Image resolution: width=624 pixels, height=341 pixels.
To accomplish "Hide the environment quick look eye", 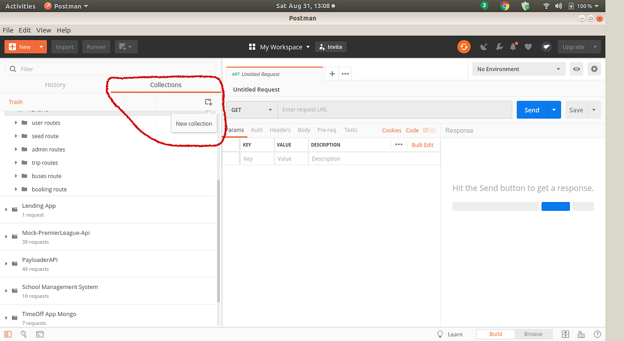I will tap(576, 68).
